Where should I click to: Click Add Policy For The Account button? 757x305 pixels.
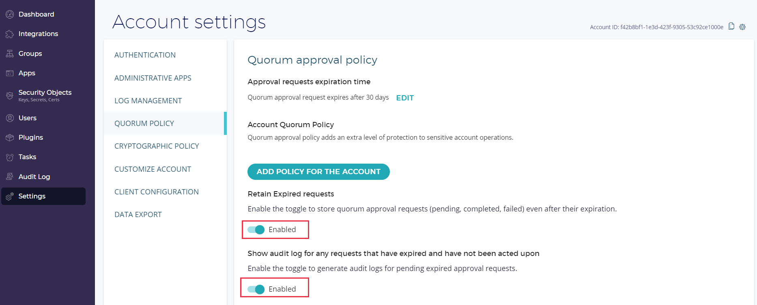[x=318, y=172]
